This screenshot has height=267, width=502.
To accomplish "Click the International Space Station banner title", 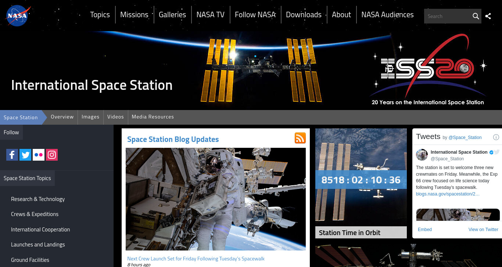I will click(92, 85).
